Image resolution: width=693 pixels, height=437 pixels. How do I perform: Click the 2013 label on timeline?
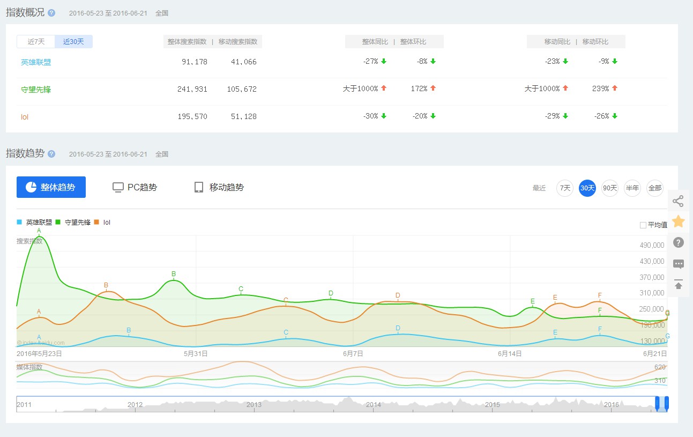[x=254, y=404]
